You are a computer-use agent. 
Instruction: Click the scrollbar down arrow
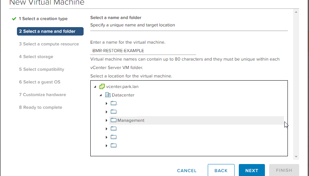coord(296,157)
